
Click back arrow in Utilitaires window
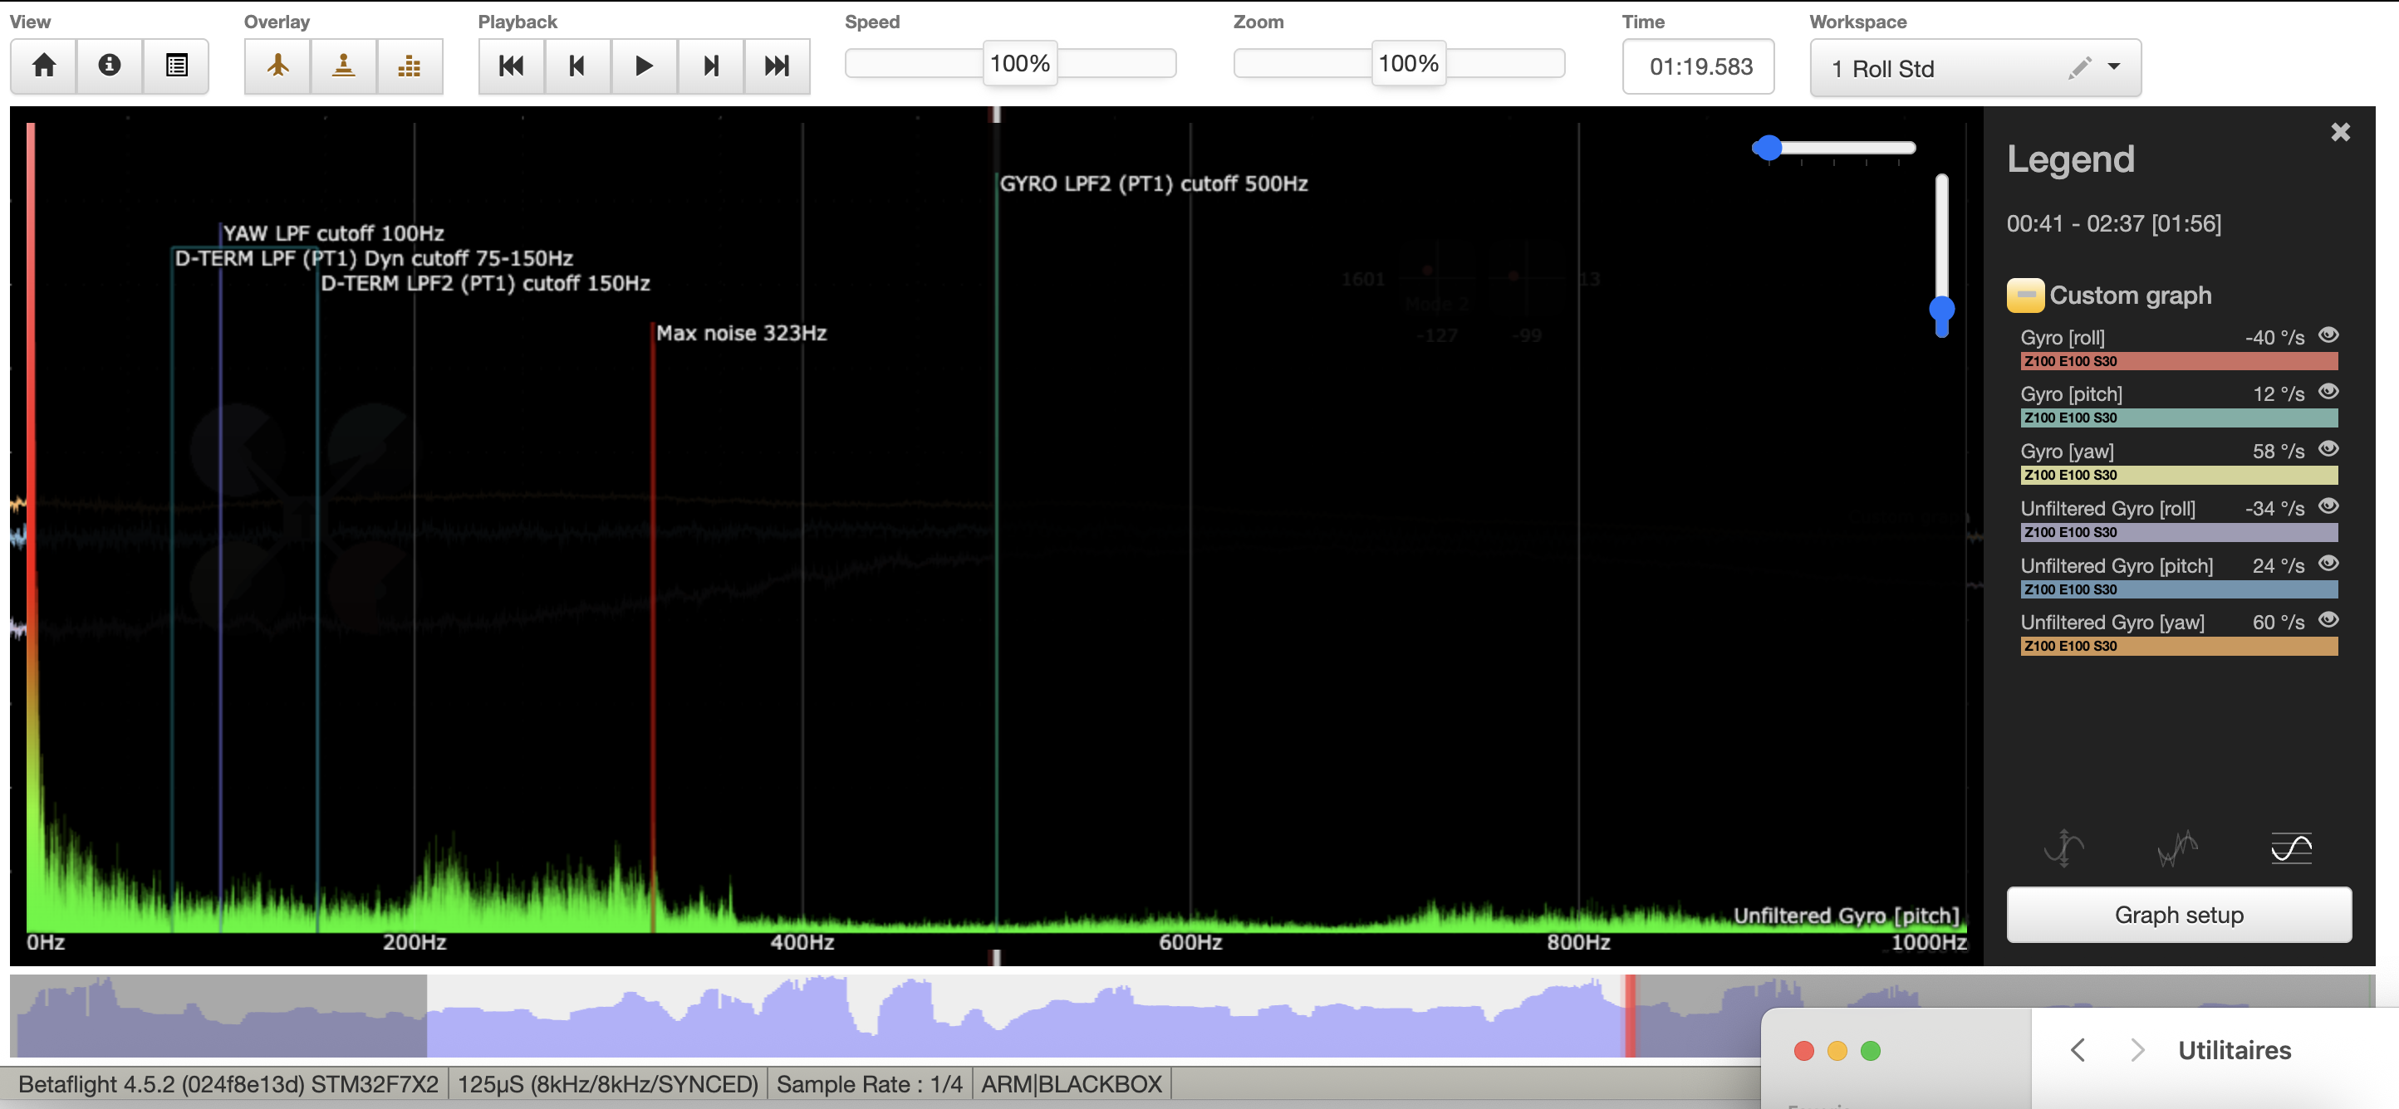pos(2078,1050)
